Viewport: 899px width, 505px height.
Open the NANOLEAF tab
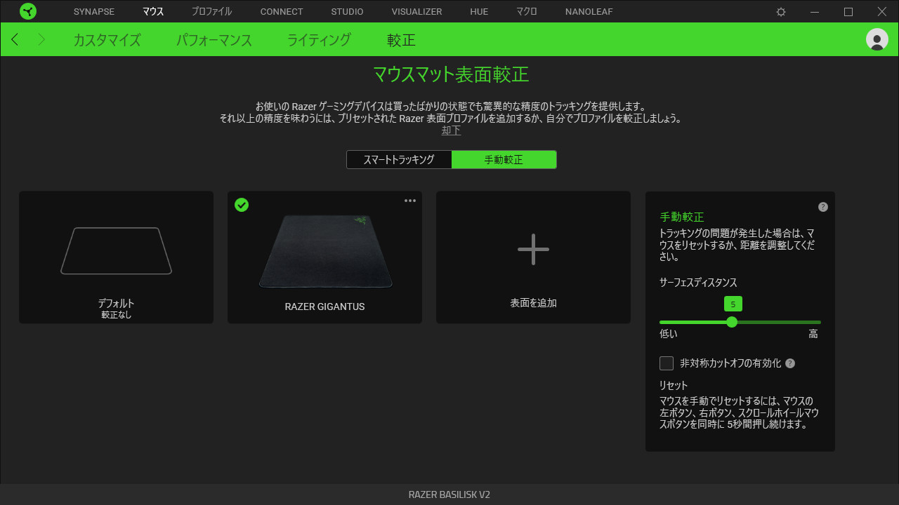click(591, 11)
